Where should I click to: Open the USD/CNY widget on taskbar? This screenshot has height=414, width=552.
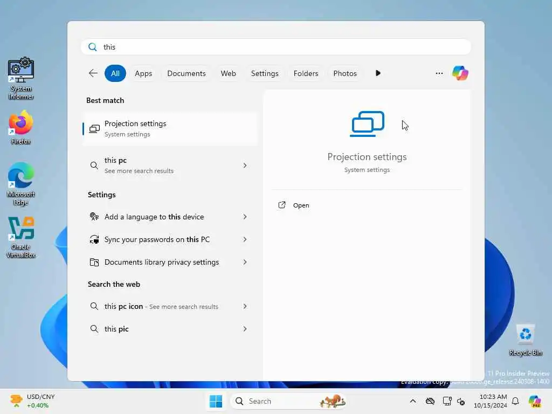pos(32,401)
